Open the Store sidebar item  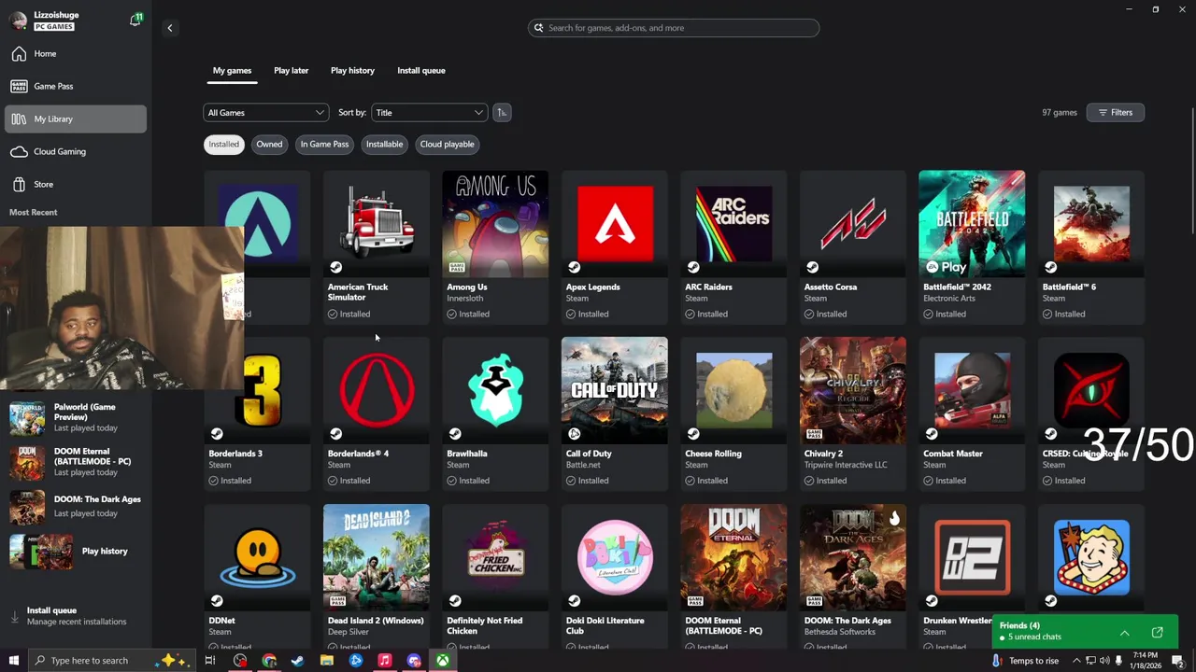click(75, 184)
